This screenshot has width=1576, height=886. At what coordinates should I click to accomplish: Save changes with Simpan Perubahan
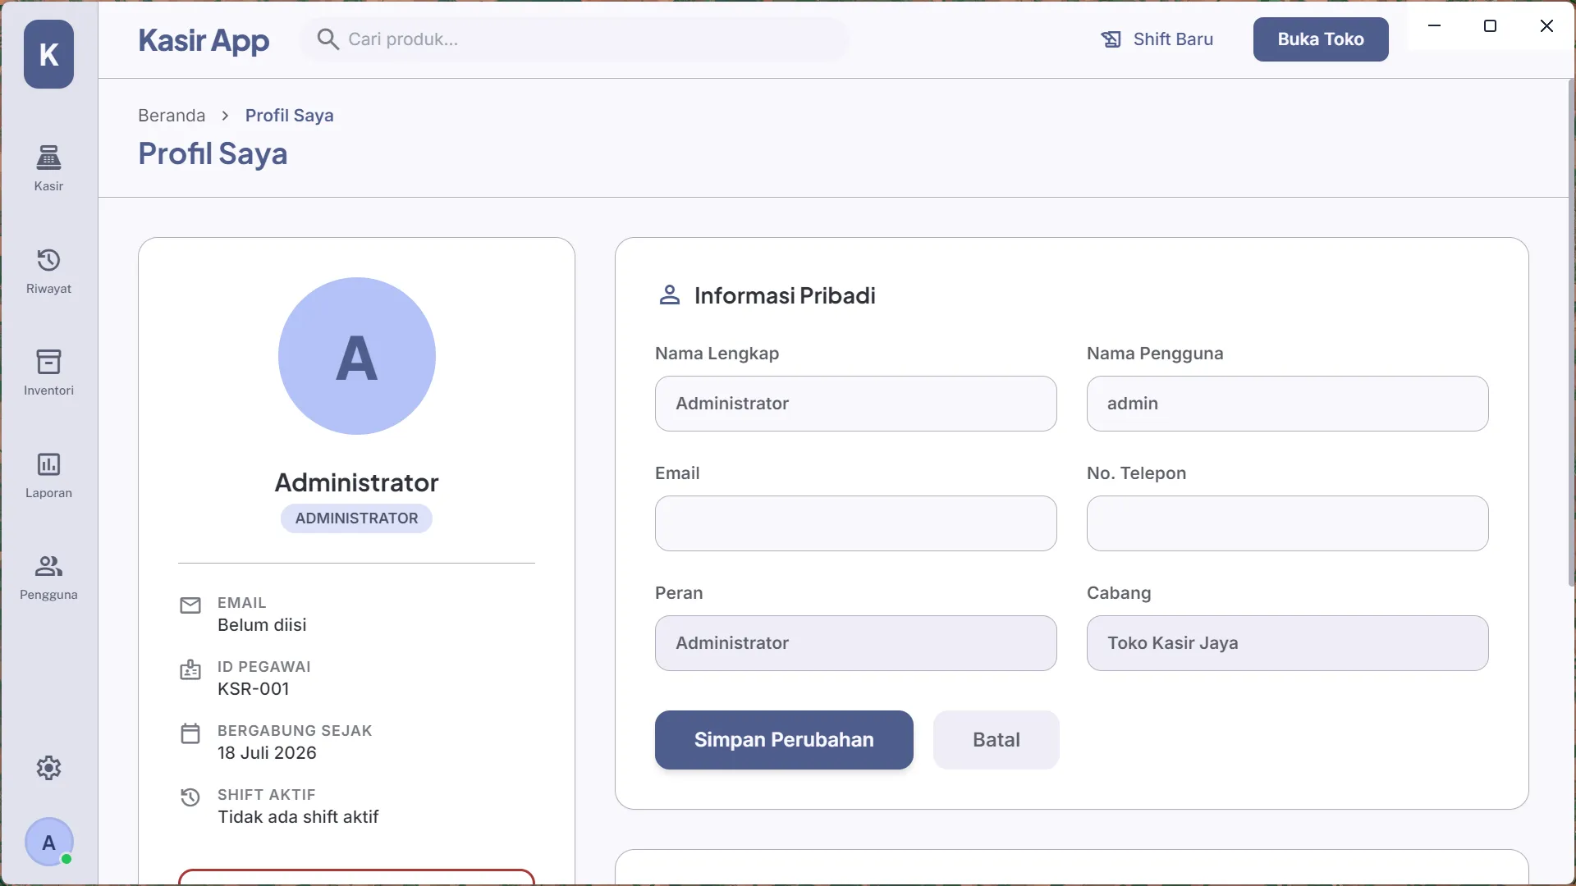click(784, 740)
